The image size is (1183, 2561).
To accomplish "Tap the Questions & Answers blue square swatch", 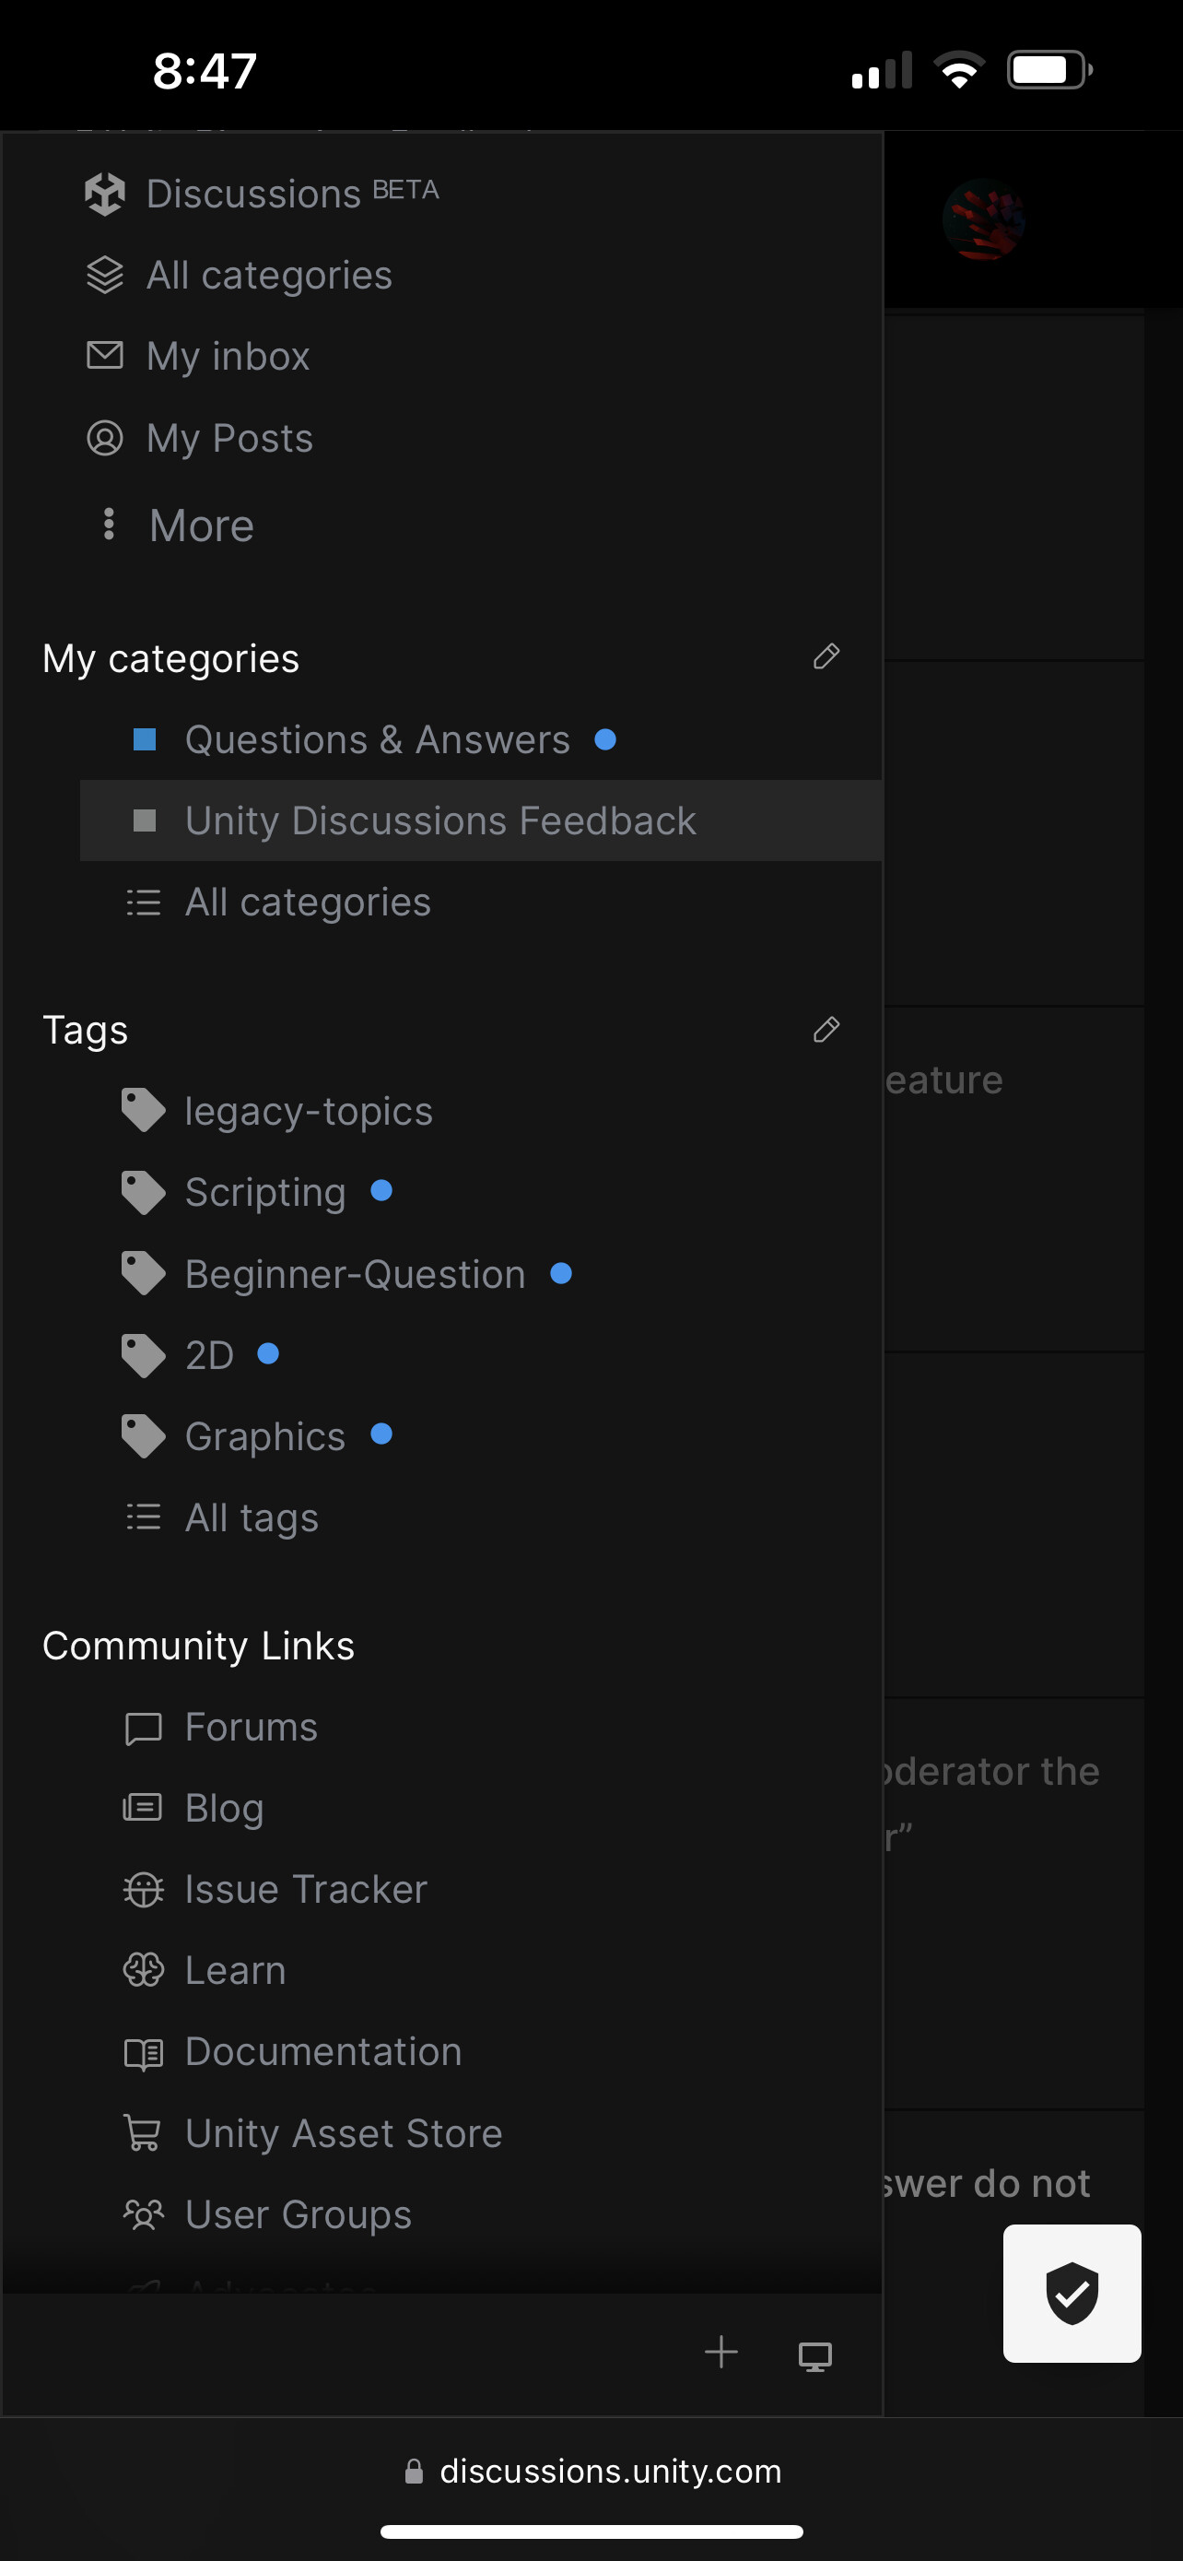I will tap(145, 739).
